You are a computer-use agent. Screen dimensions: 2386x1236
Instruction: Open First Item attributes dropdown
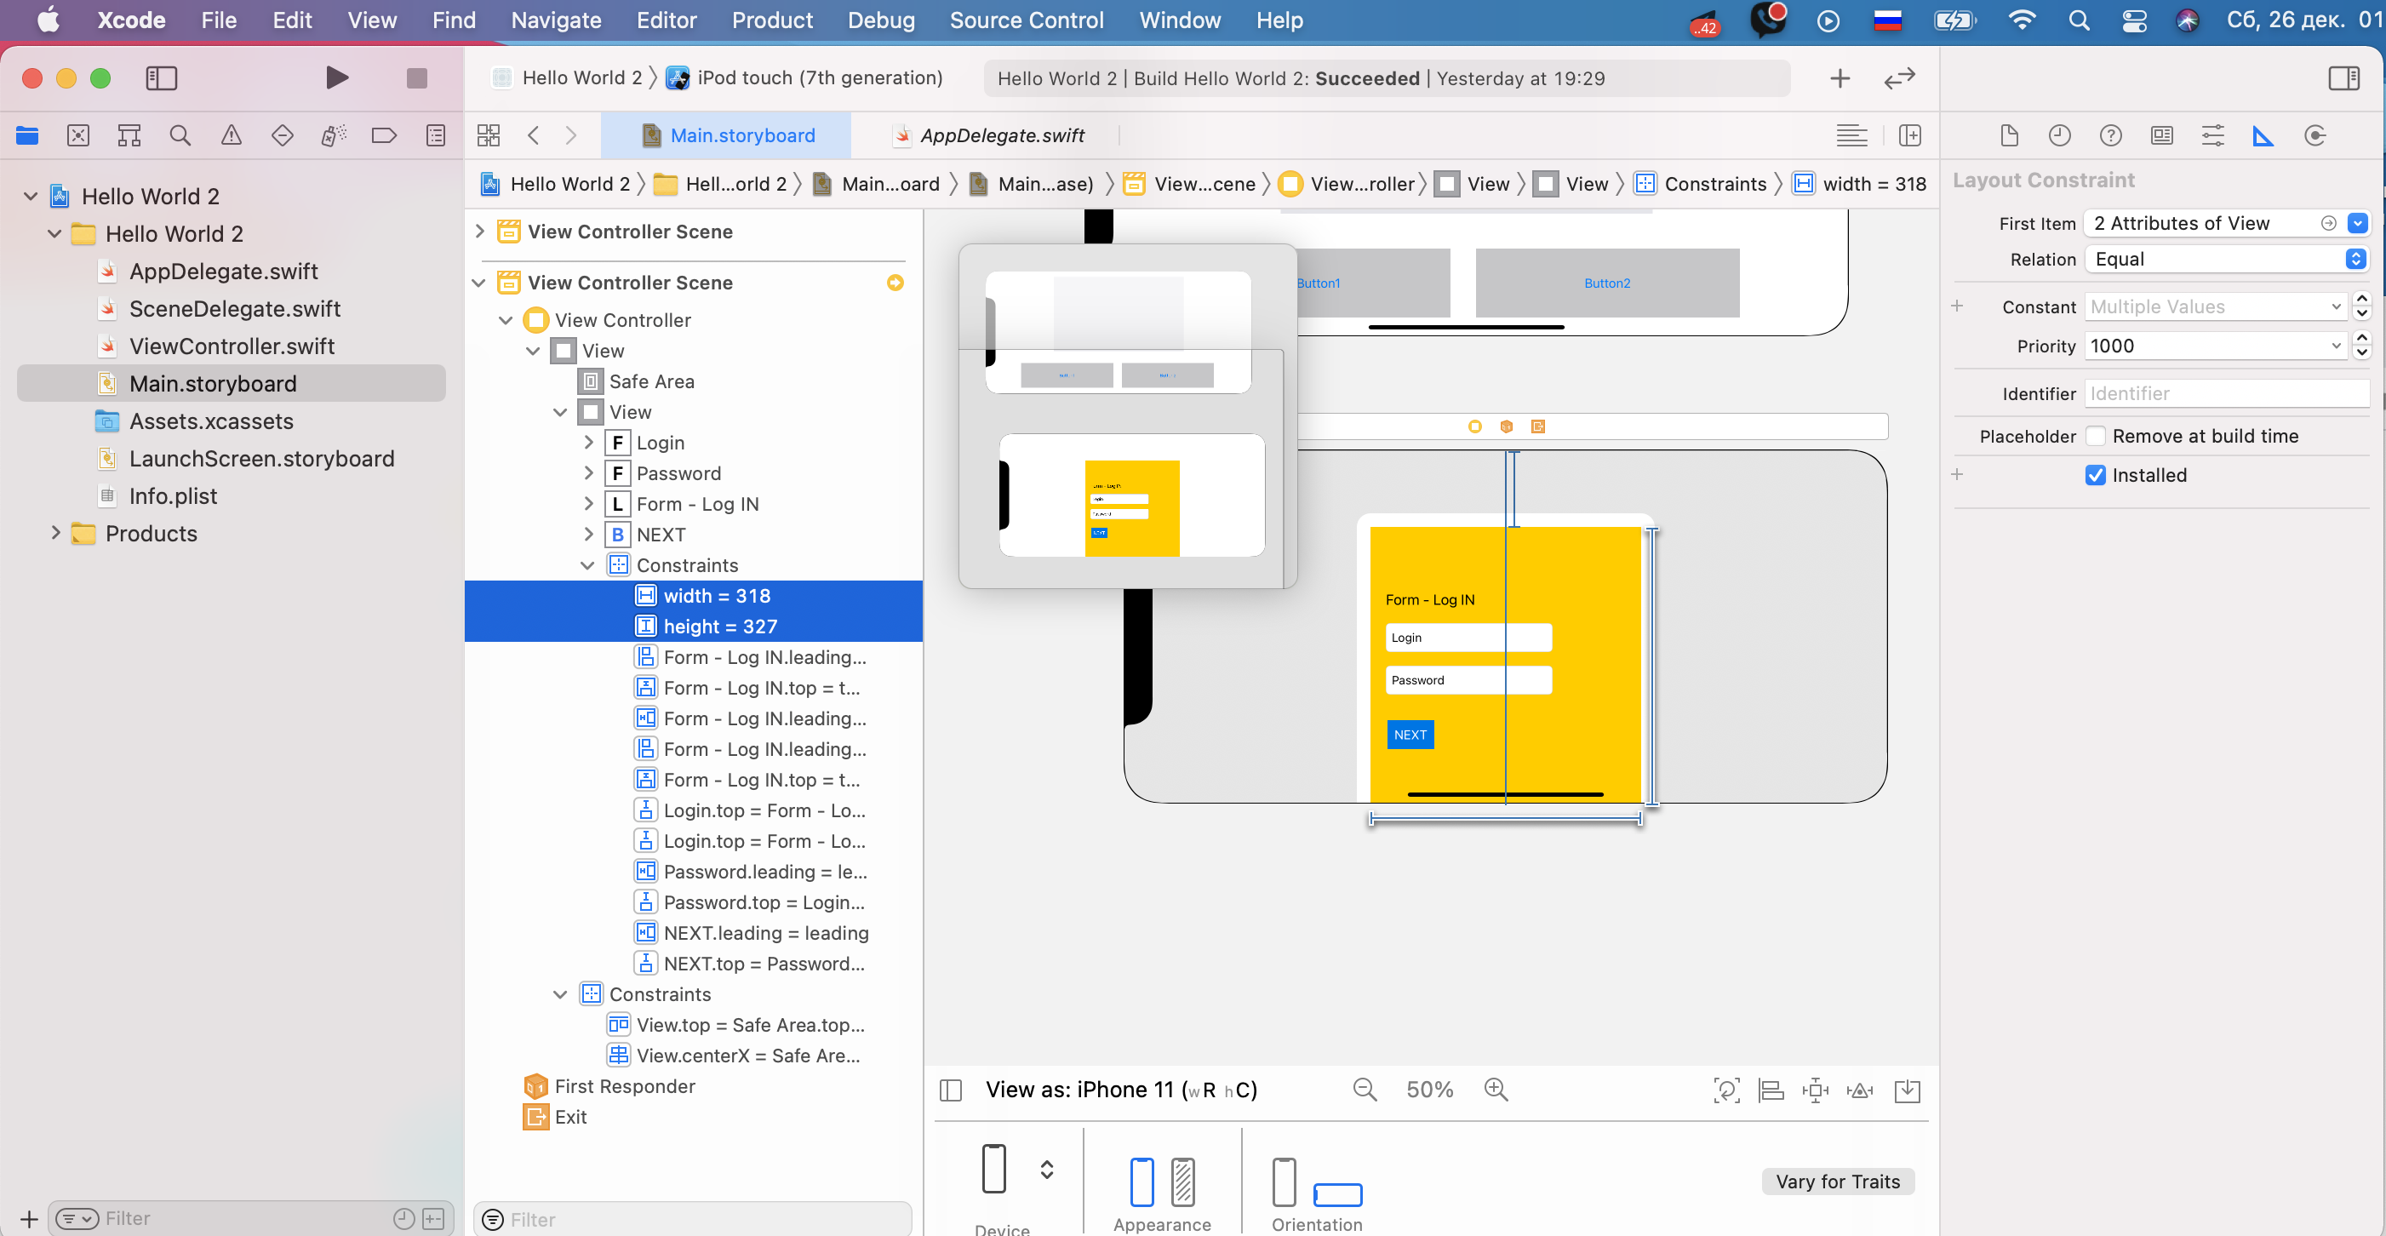point(2357,223)
